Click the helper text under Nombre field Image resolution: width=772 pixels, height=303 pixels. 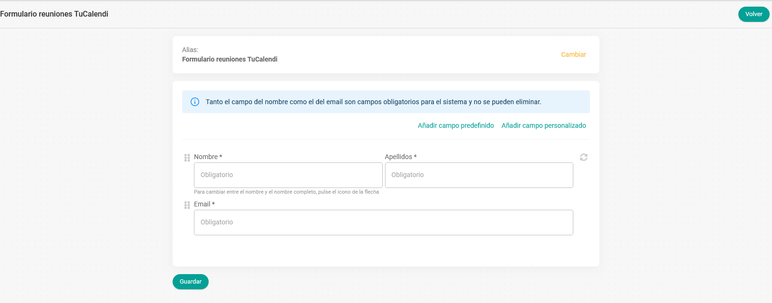(286, 192)
